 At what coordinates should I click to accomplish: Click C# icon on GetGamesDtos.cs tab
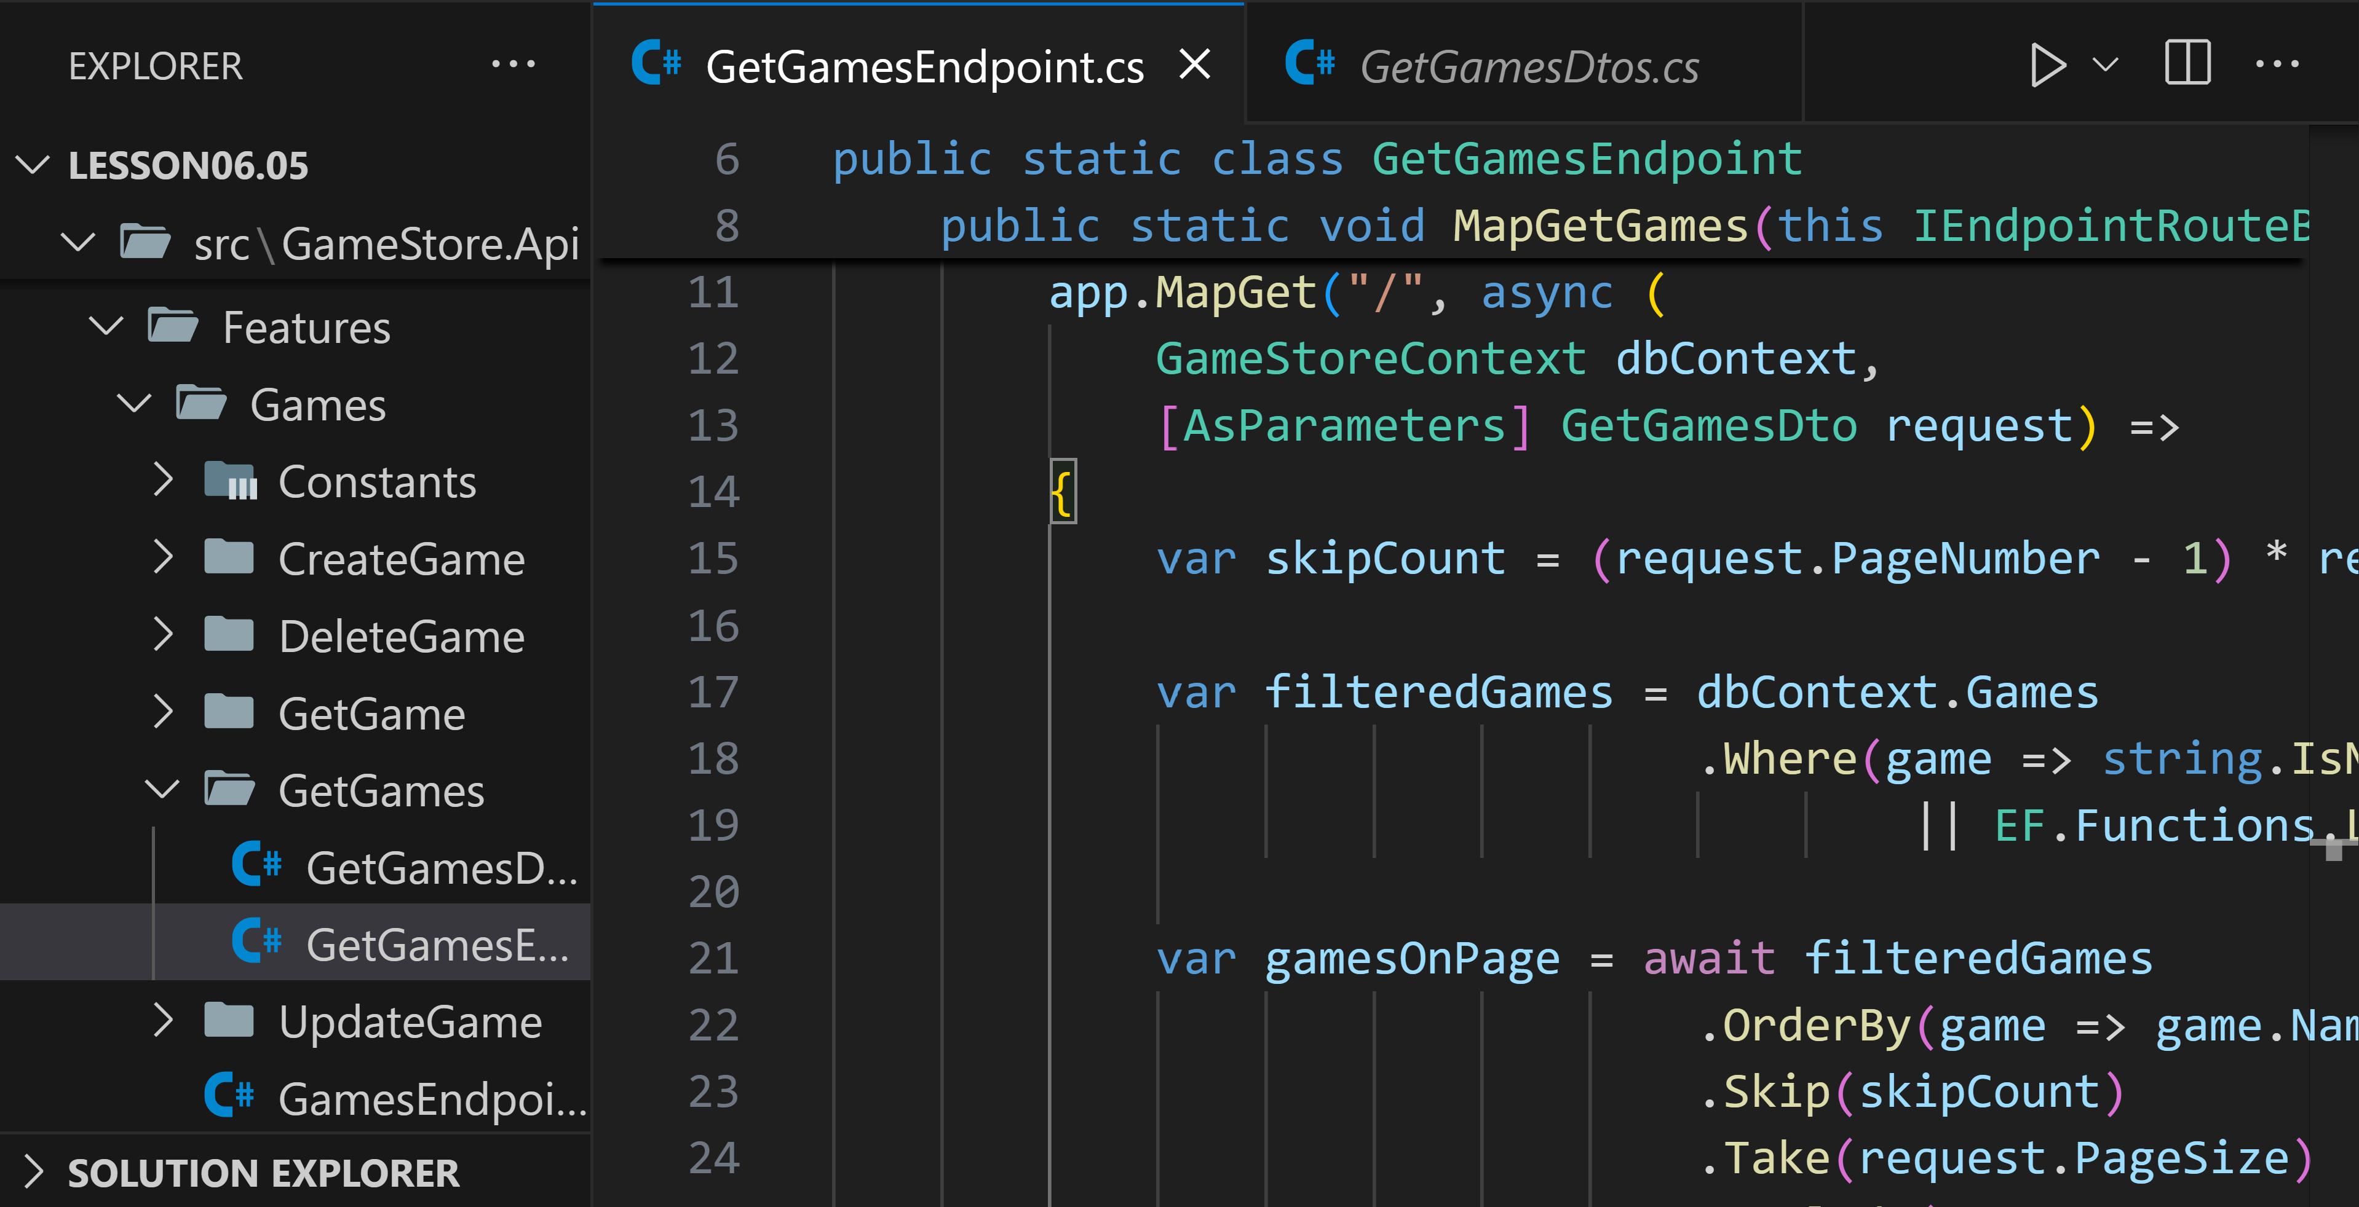(x=1309, y=63)
